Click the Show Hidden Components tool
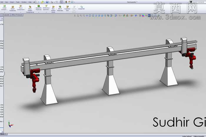The image size is (206, 137). [x=30, y=9]
